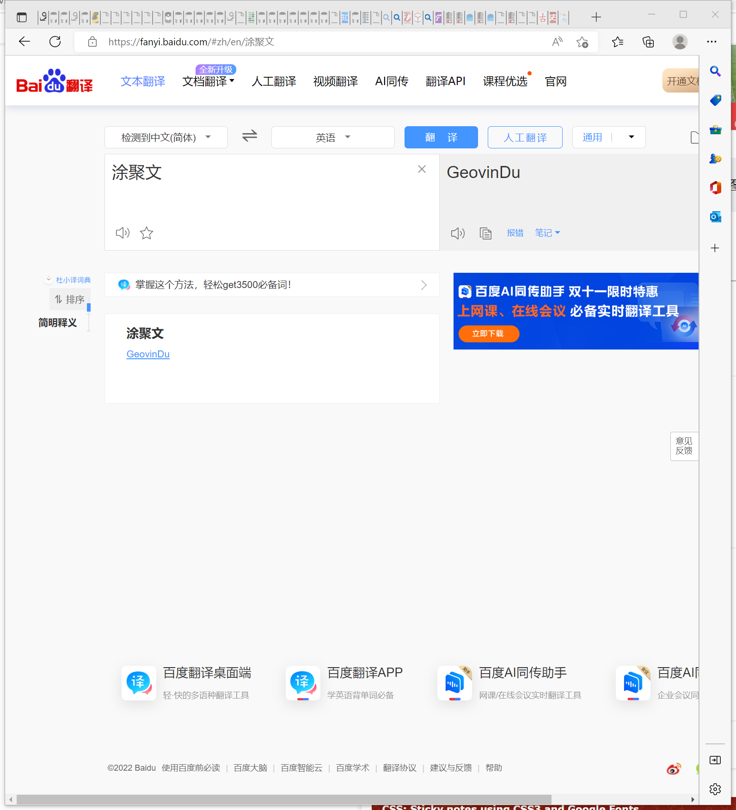Click the 报错 link
Viewport: 736px width, 810px height.
(515, 233)
